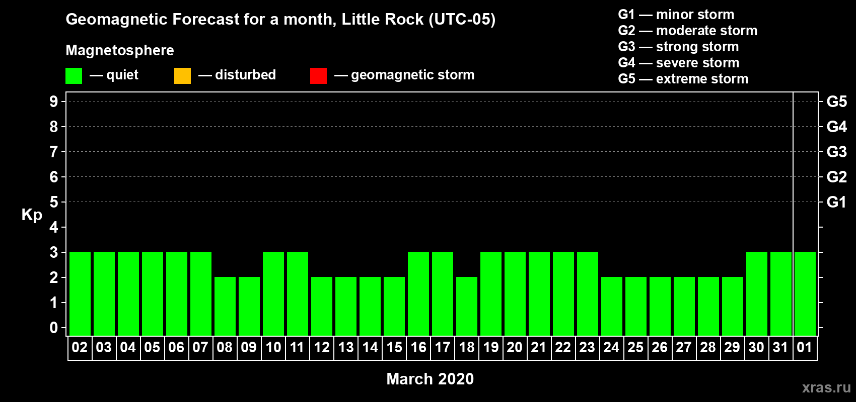Click the chart title mentioning Little Rock
Screen dimensions: 856x402
coord(280,20)
